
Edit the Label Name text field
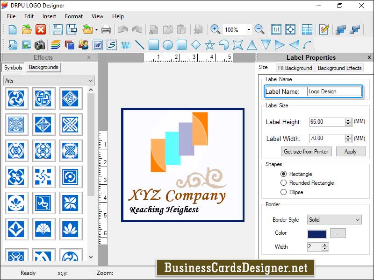[335, 91]
